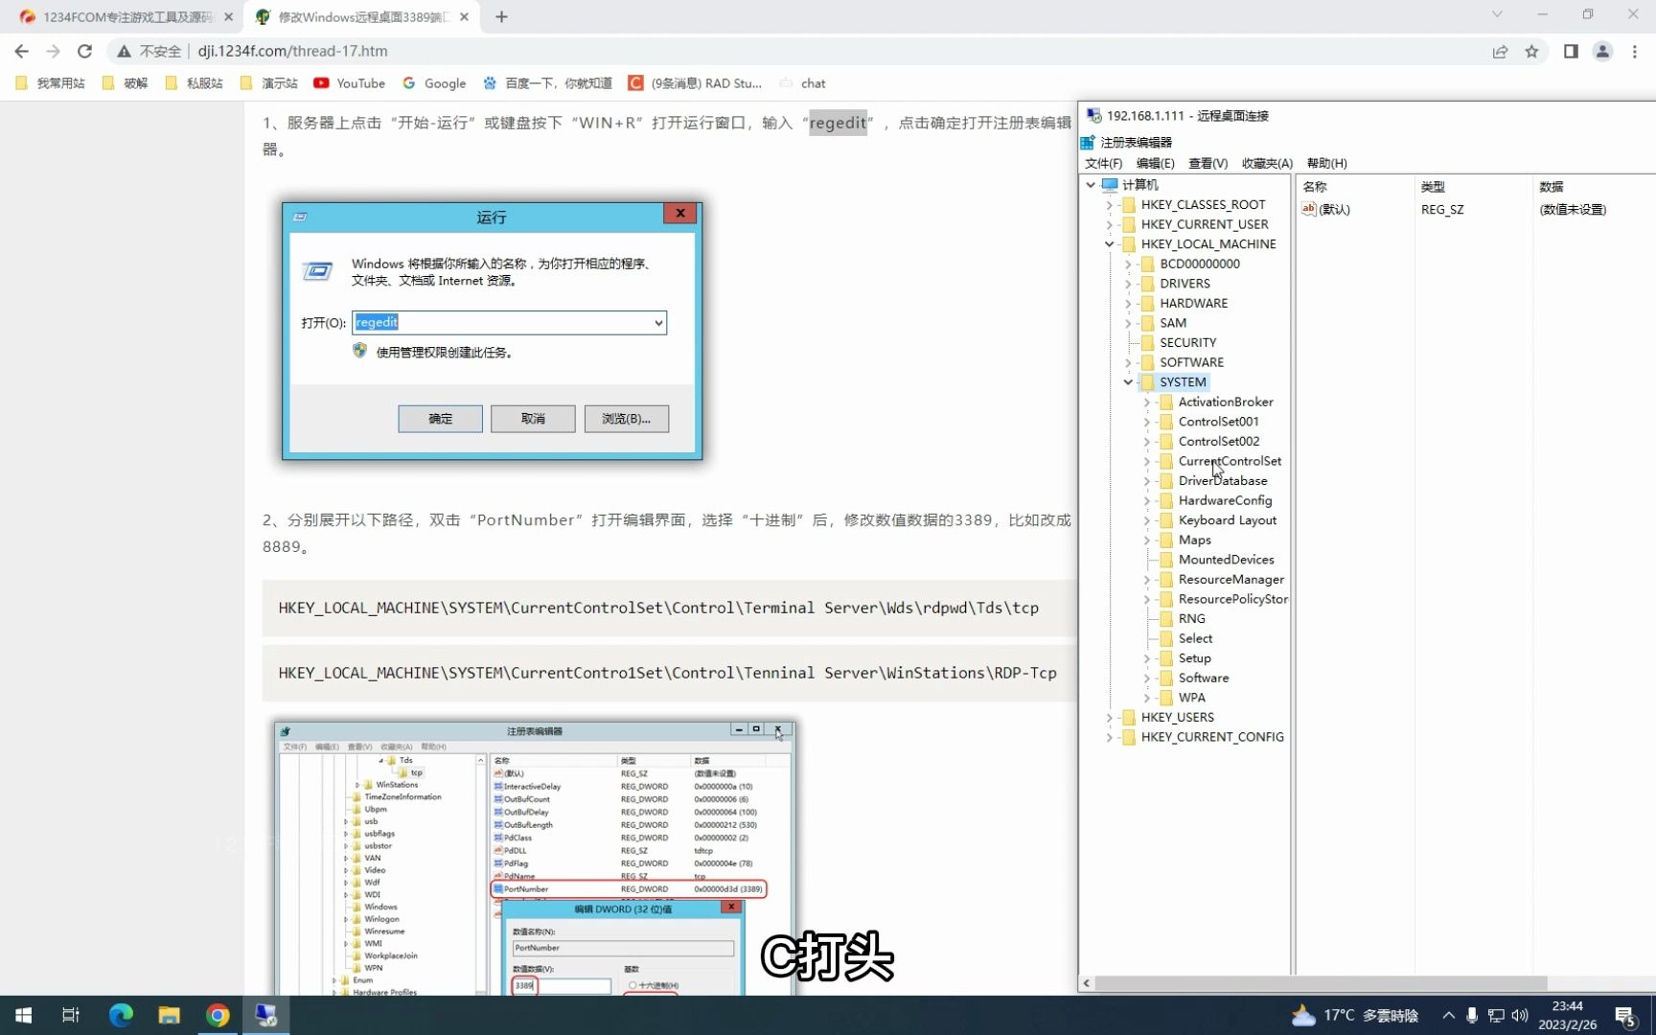Bookmark this page with the star icon

coord(1531,52)
